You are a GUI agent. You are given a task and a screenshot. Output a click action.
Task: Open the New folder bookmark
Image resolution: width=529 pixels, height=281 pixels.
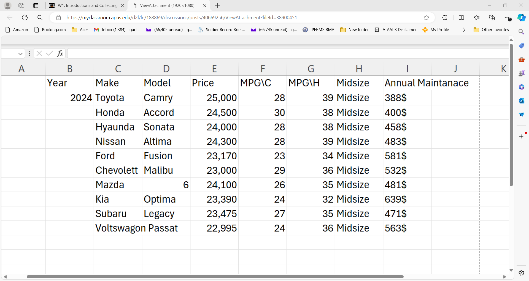coord(355,30)
